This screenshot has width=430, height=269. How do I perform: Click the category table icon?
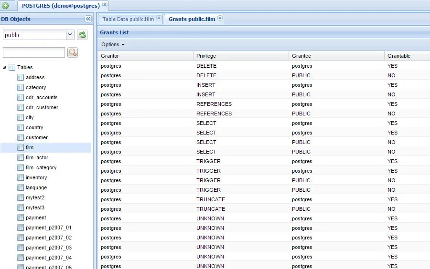click(21, 87)
